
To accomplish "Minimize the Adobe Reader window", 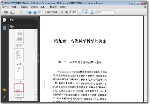I will point(132,3).
